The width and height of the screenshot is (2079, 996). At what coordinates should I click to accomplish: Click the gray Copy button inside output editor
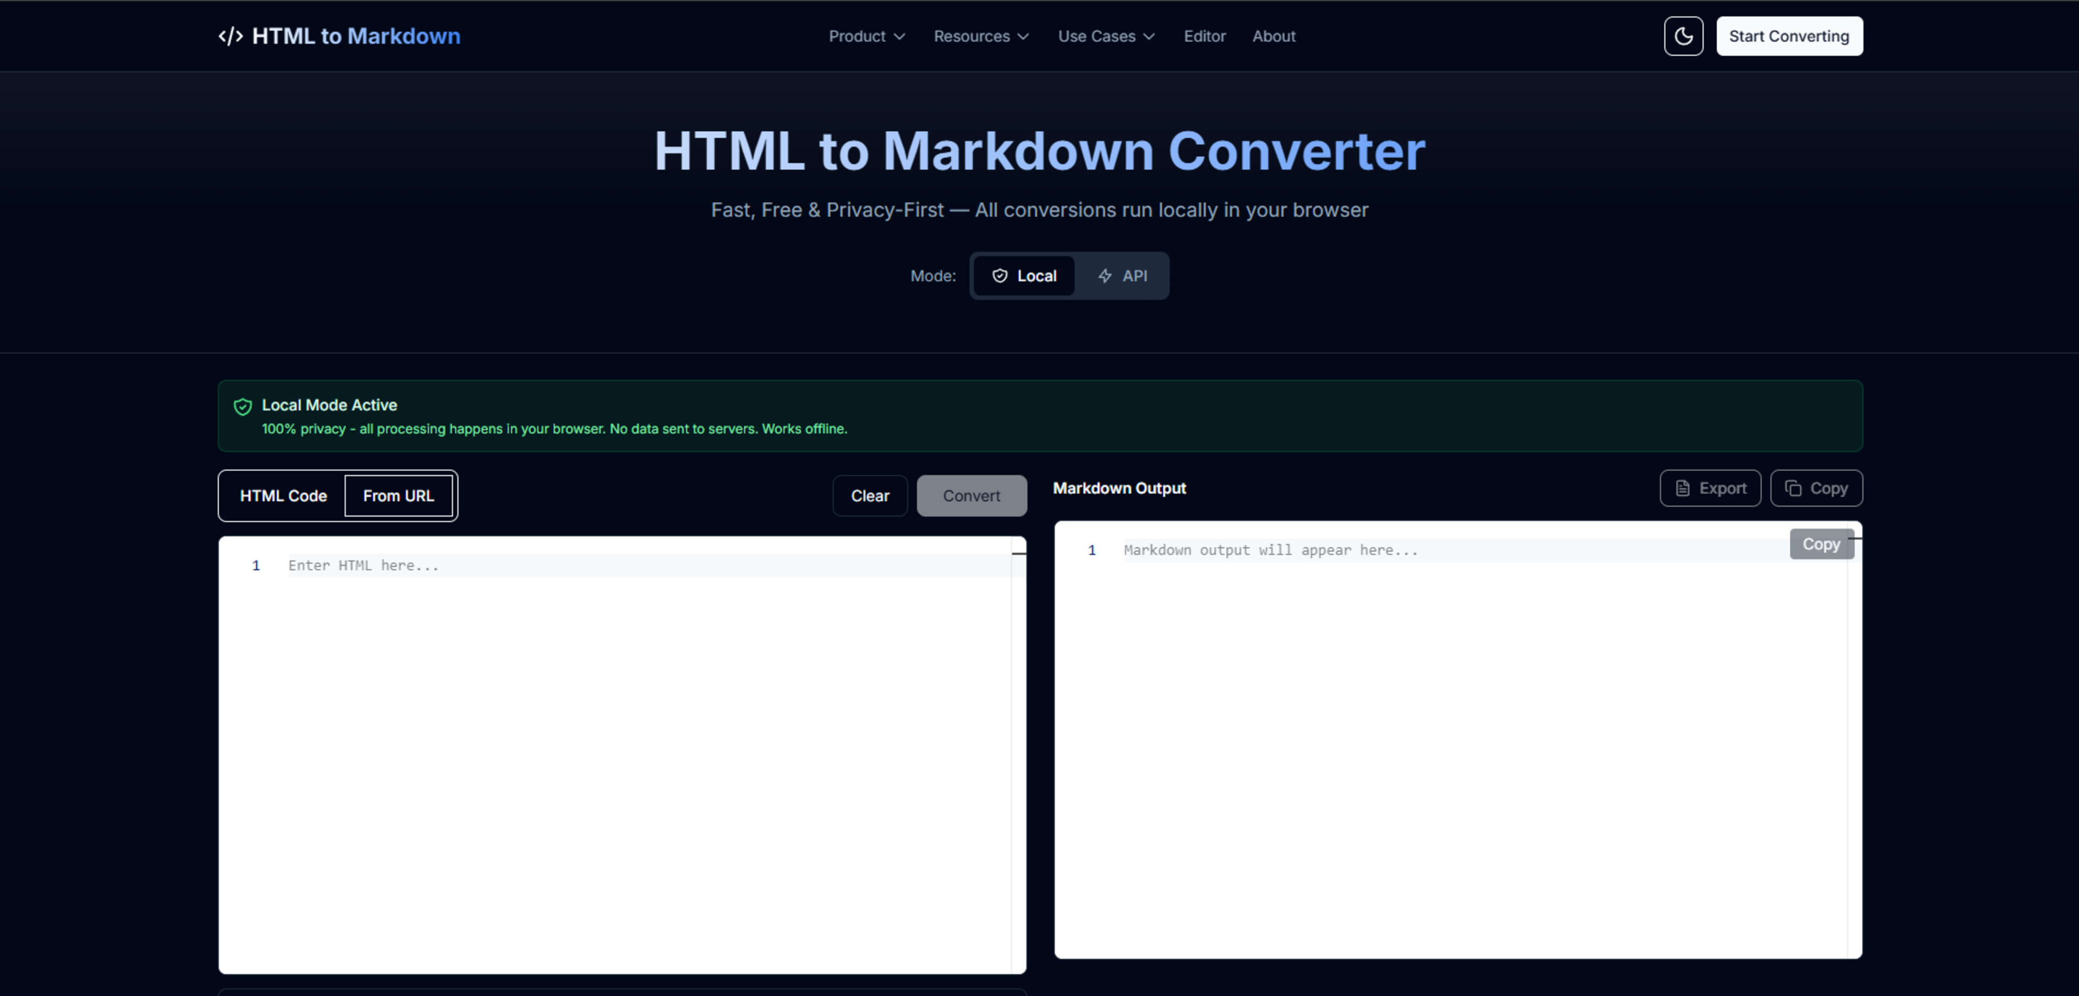click(x=1821, y=544)
